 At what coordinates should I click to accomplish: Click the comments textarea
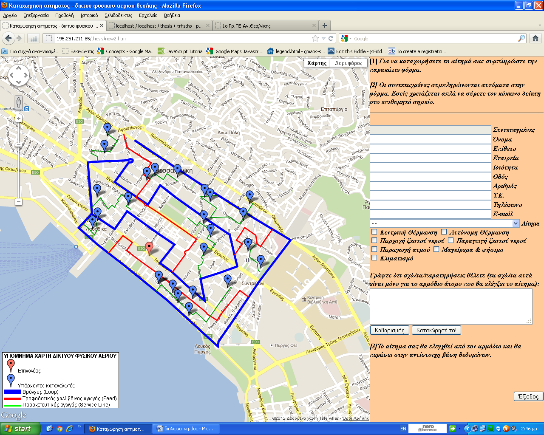[451, 306]
